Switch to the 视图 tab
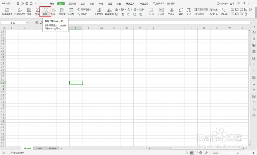Viewport: 257px width, 155px height. [110, 3]
